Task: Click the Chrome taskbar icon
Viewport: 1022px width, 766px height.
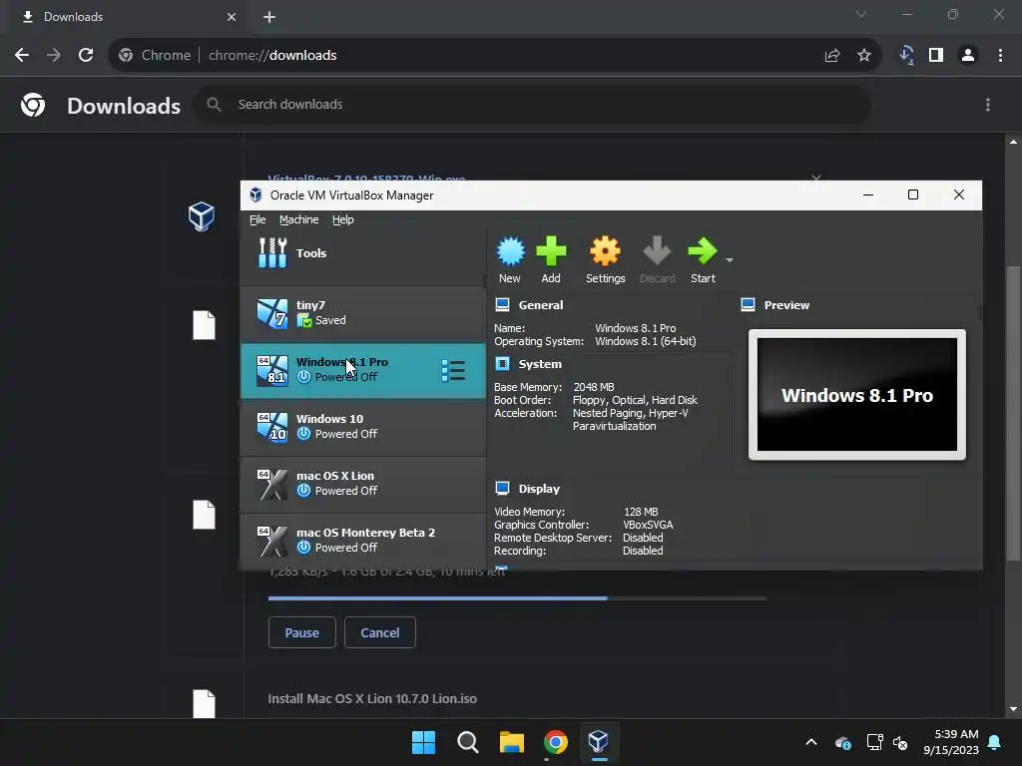Action: tap(555, 742)
